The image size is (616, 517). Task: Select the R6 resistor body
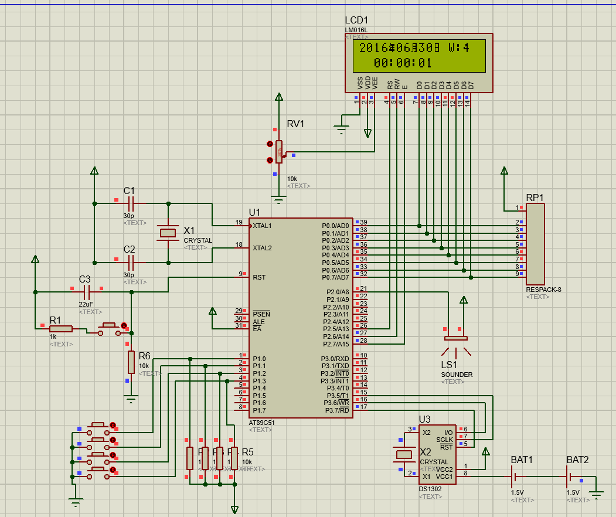click(131, 362)
